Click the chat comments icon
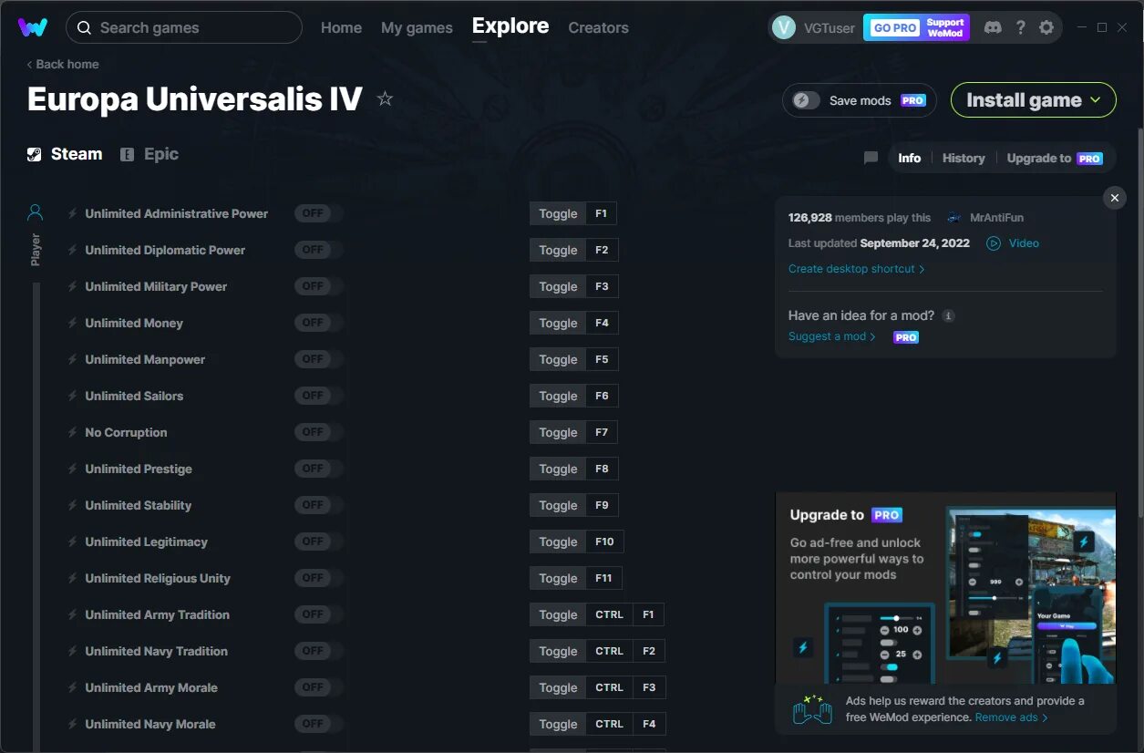1144x753 pixels. click(871, 158)
